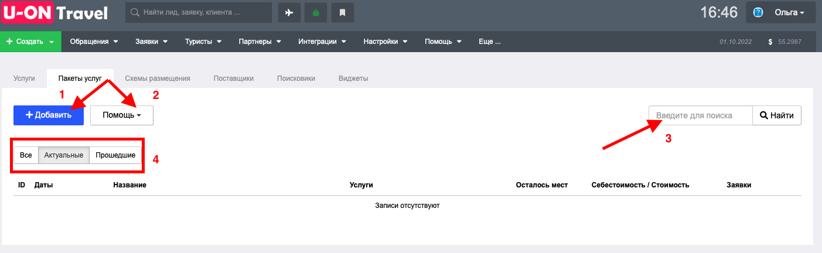Click the Даты column header

point(44,185)
